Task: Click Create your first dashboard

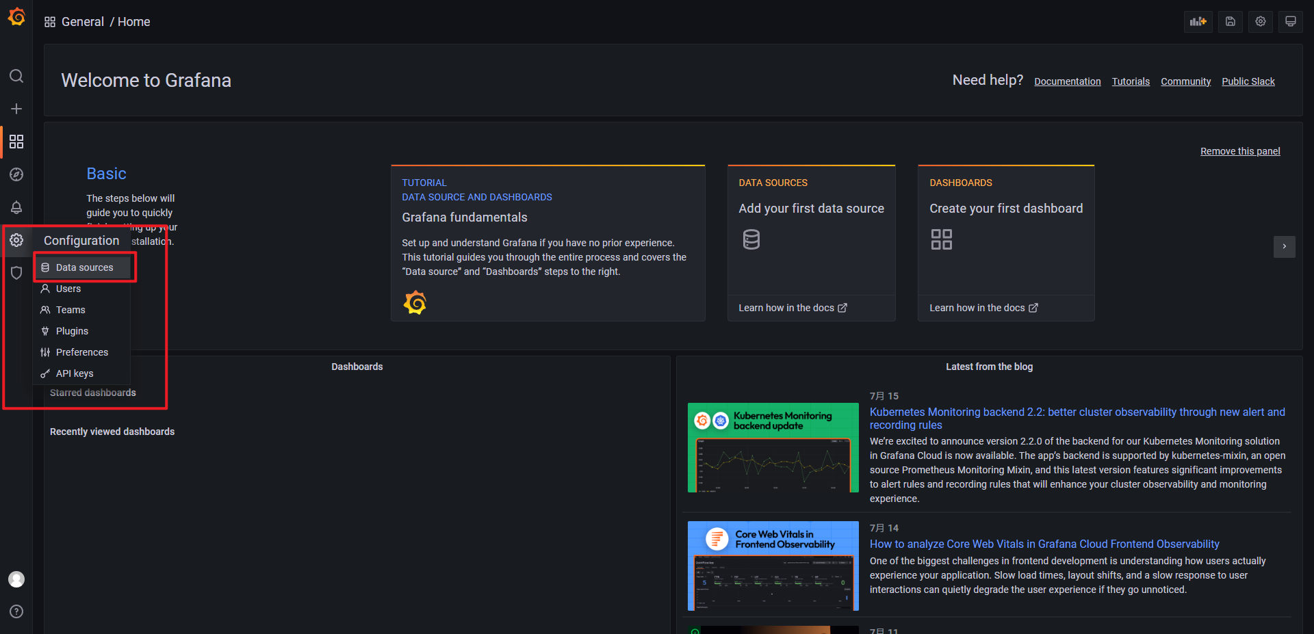Action: [1006, 209]
